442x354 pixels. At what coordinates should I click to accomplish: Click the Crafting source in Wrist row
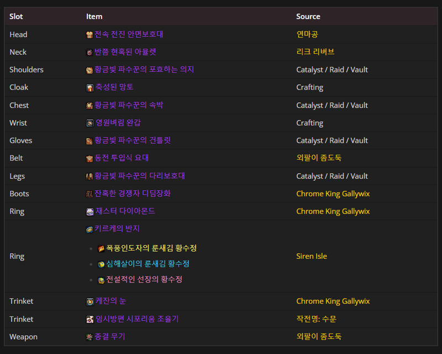click(310, 123)
